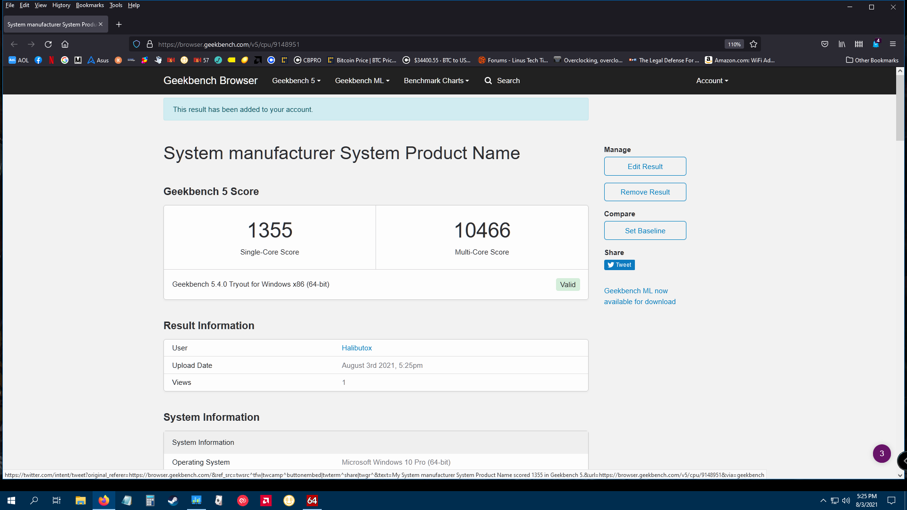907x510 pixels.
Task: Open the Other Bookmarks folder
Action: [x=872, y=60]
